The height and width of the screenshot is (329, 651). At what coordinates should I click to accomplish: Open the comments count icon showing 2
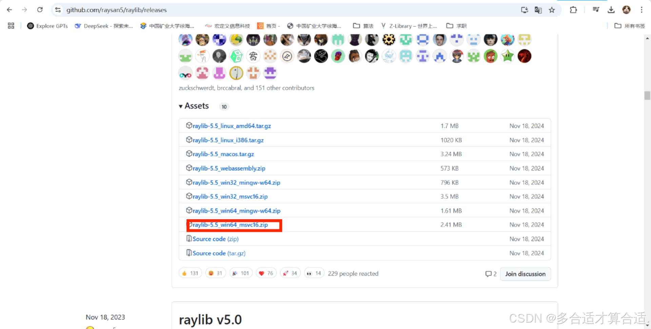click(491, 274)
